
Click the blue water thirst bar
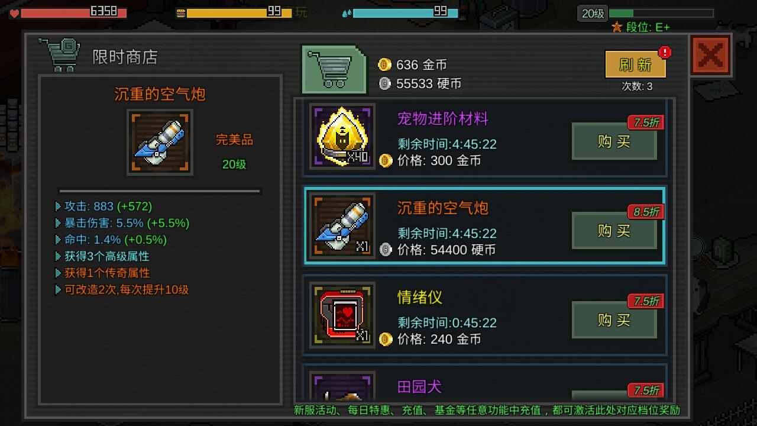coord(400,12)
